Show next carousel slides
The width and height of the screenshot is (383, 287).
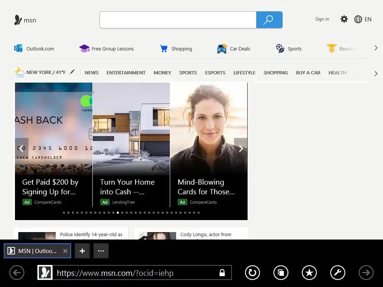click(x=241, y=148)
